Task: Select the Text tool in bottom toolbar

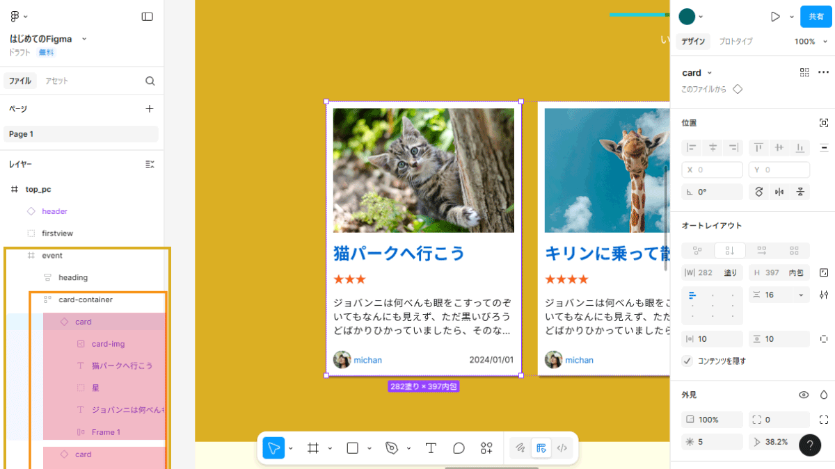Action: tap(431, 448)
